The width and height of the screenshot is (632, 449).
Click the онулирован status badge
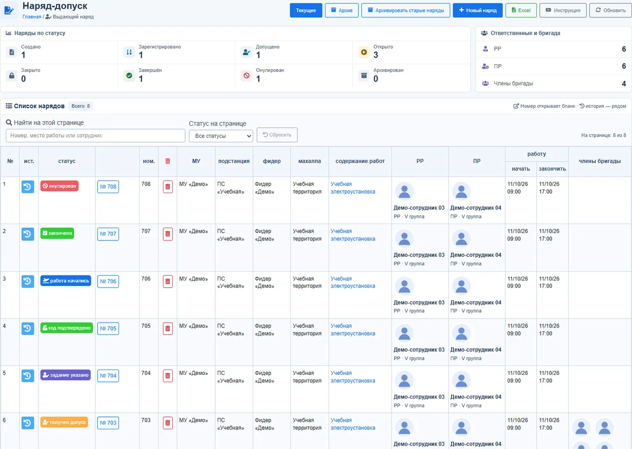pos(59,186)
